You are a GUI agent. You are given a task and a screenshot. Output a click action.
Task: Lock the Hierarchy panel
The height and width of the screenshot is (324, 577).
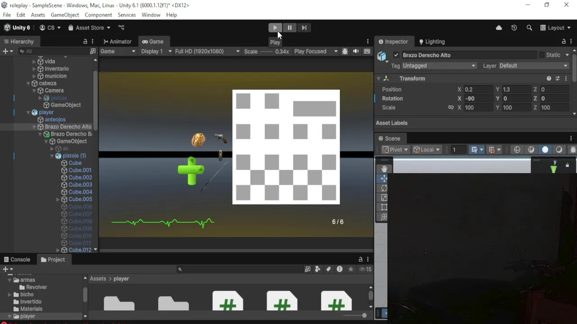[x=85, y=41]
